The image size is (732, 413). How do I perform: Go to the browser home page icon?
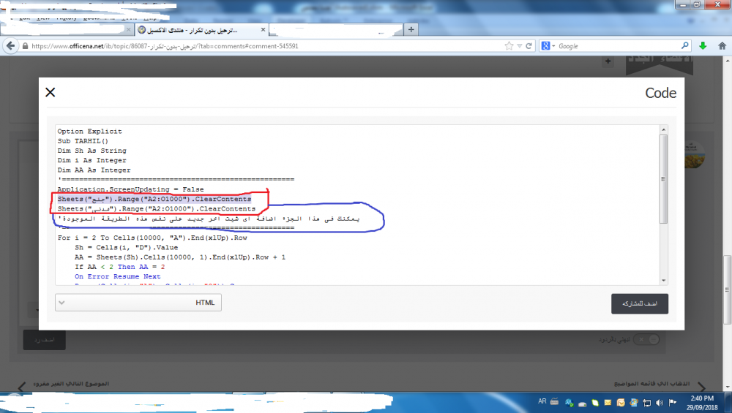721,46
